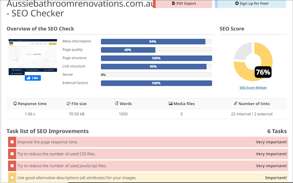Check the reduce JavaScript files task checkbox

coord(12,166)
